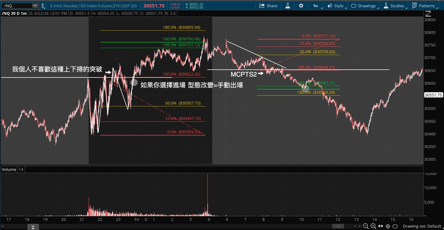
Task: Open the Drawing set: Default selector
Action: click(422, 226)
